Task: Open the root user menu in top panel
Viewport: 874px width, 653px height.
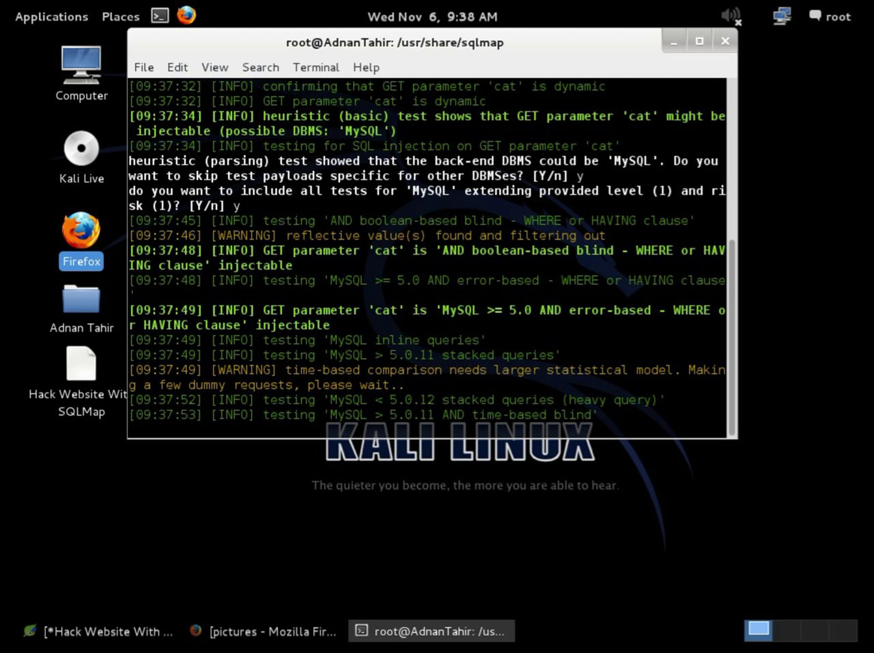Action: 830,17
